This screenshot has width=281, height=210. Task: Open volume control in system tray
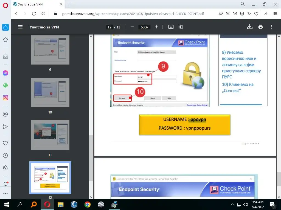click(246, 205)
